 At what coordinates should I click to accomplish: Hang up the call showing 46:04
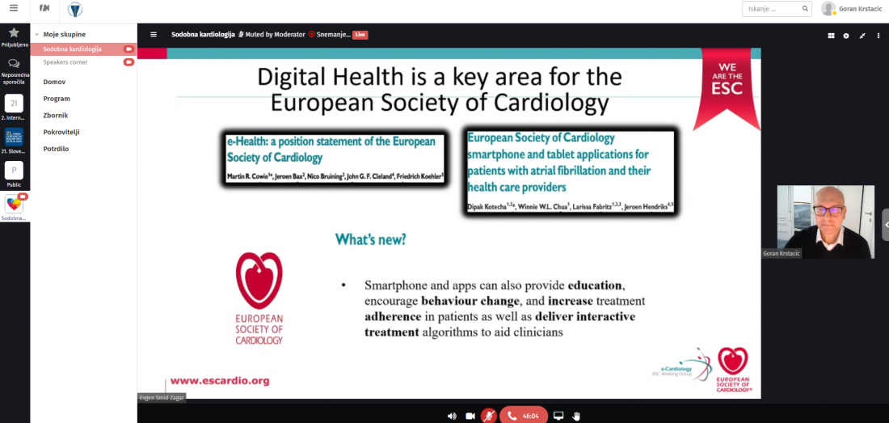(524, 416)
